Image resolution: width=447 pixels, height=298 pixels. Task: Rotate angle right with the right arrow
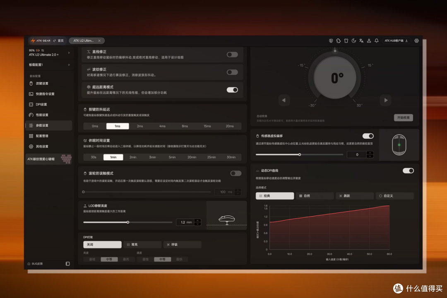pos(386,100)
